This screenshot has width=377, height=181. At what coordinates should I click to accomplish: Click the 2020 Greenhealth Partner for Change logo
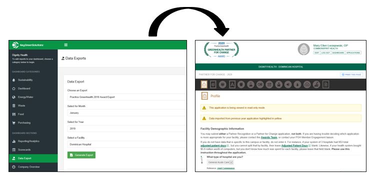221,49
